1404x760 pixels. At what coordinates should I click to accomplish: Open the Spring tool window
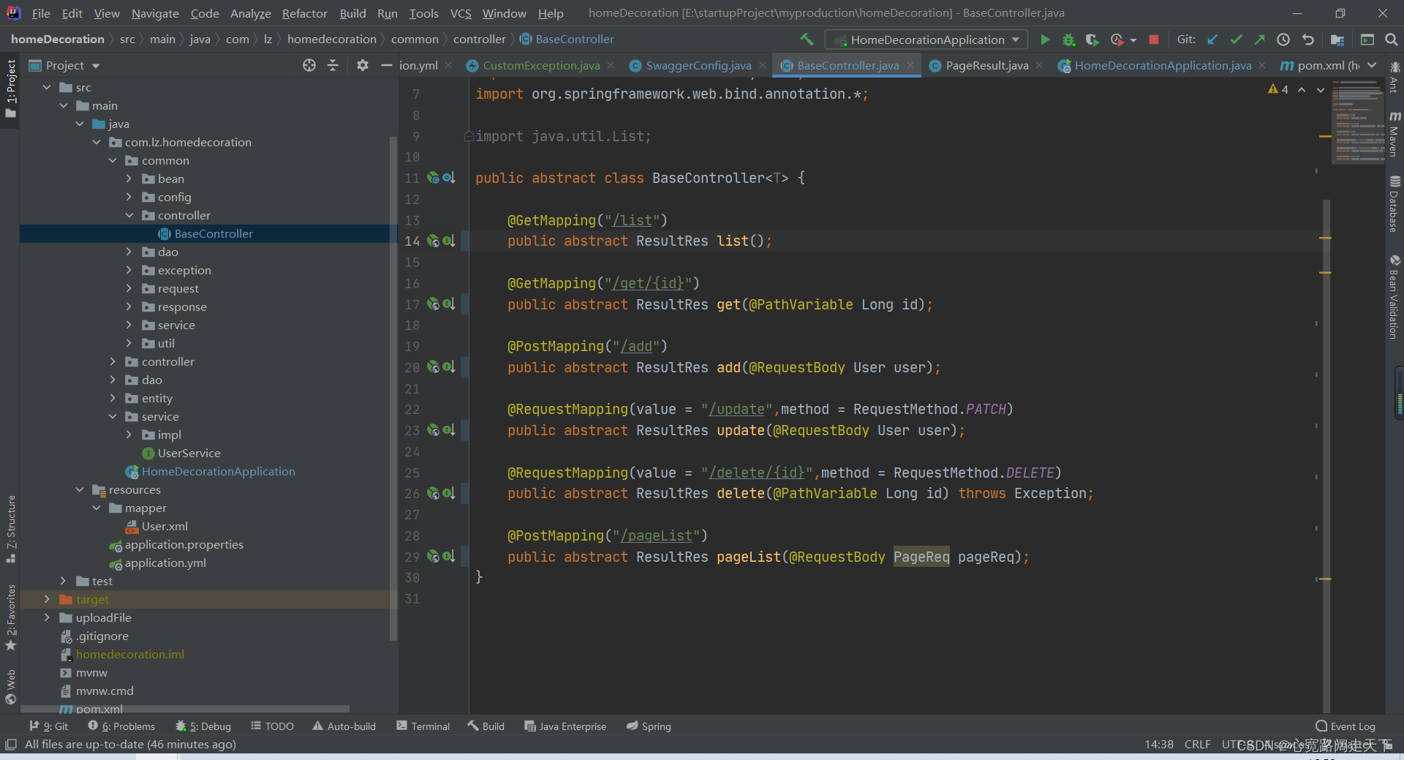point(649,726)
